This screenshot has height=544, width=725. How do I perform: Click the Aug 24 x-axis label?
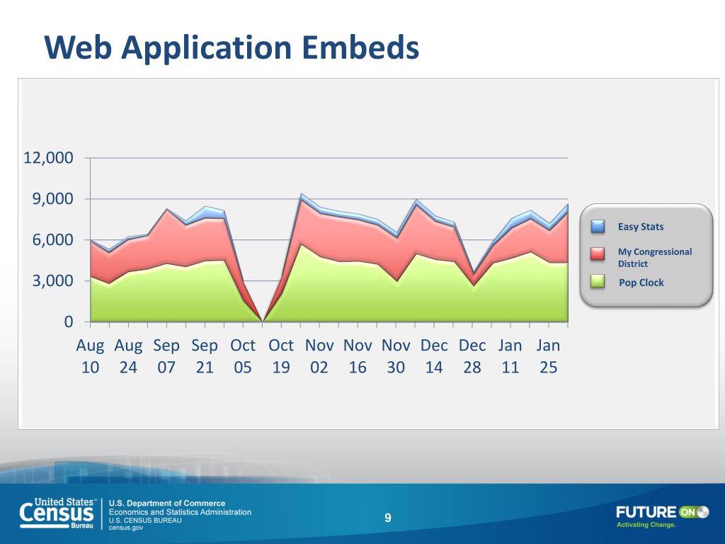[128, 356]
